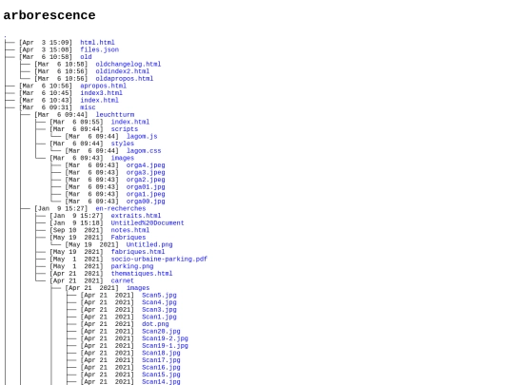Viewport: 514px width, 385px height.
Task: Open the Scan15.jpg link
Action: 161,375
